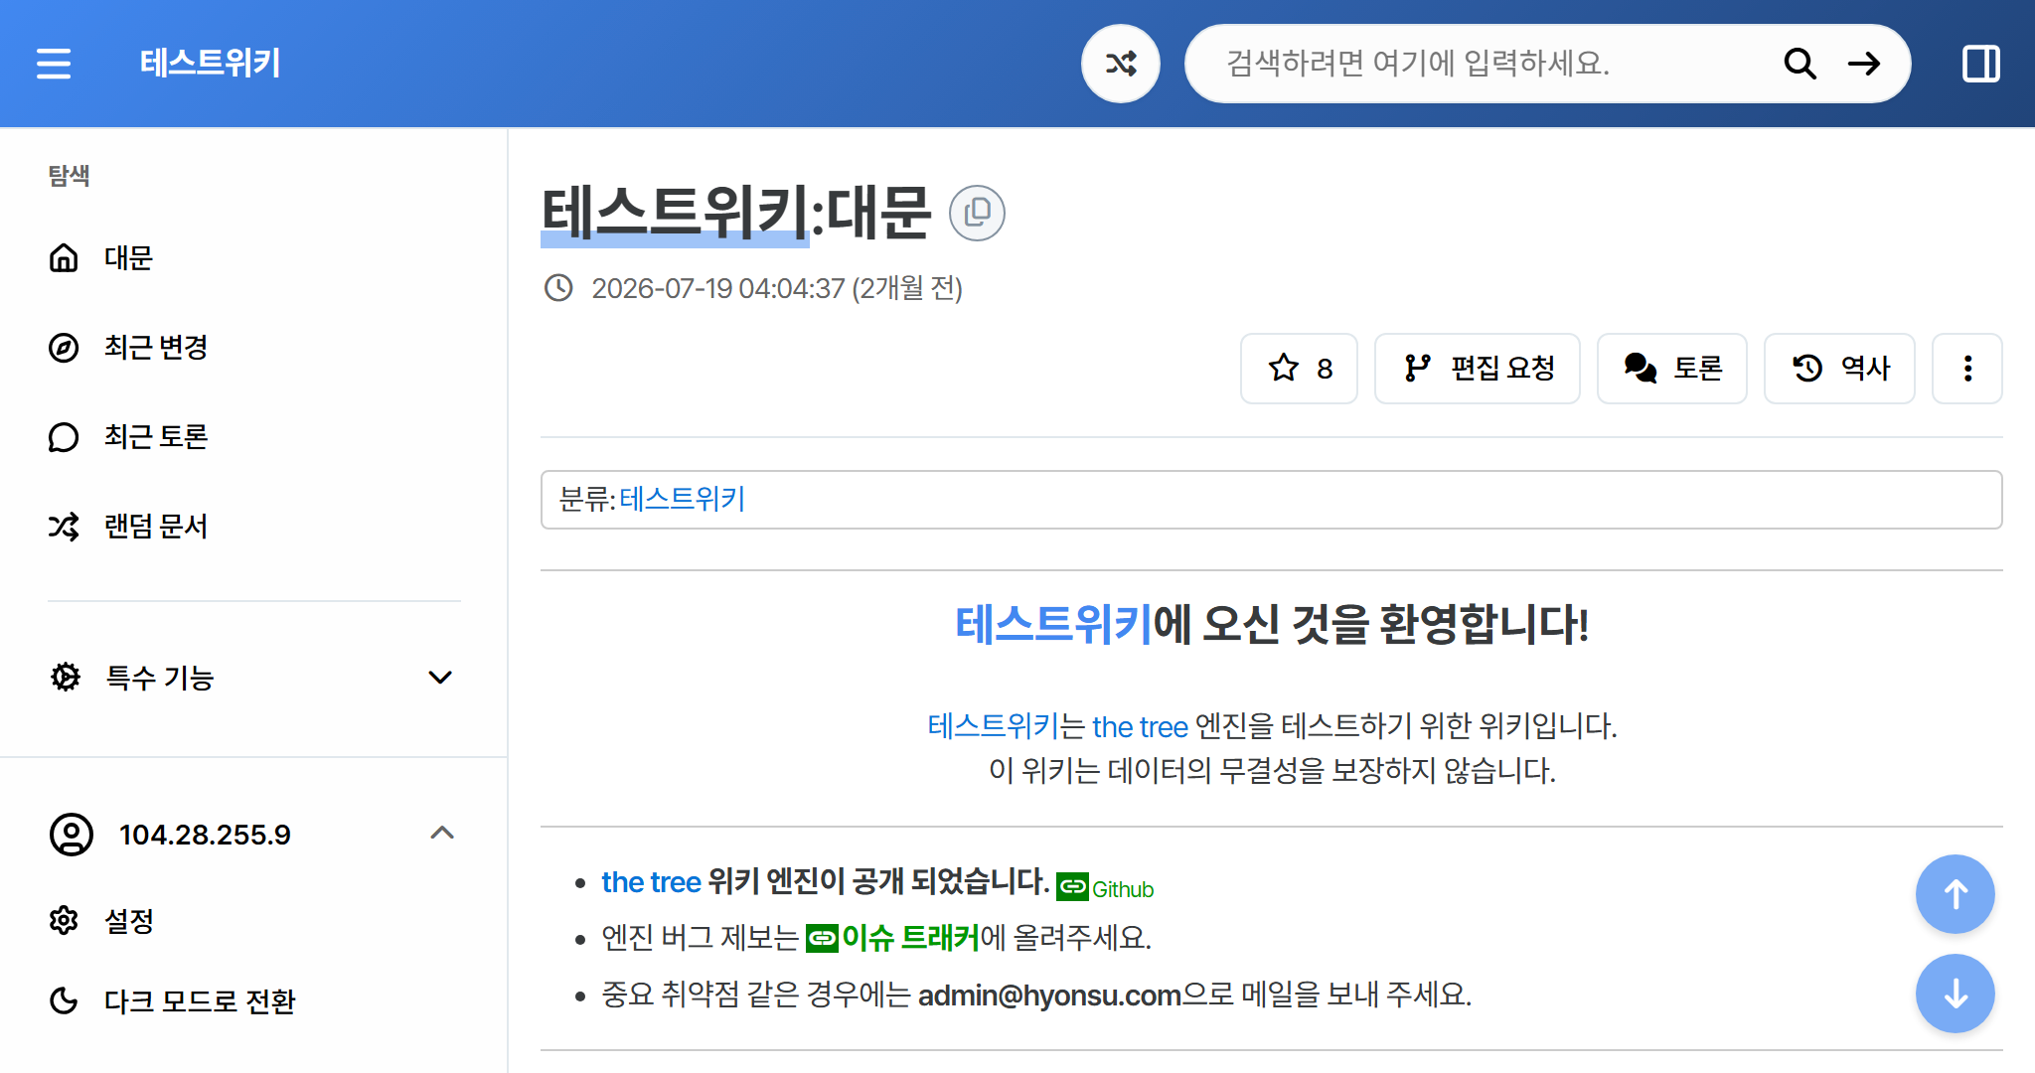Click the admin@hyonsu.com email text
The width and height of the screenshot is (2035, 1073).
coord(1049,995)
